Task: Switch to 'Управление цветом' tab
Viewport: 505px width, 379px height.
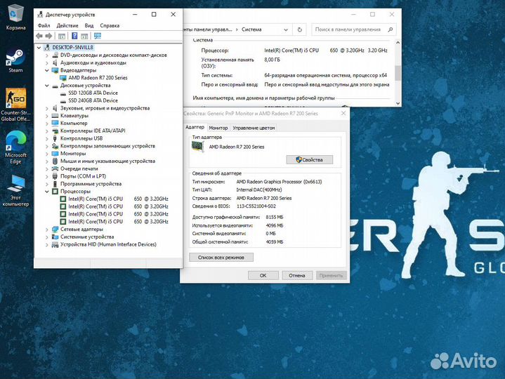Action: point(254,128)
